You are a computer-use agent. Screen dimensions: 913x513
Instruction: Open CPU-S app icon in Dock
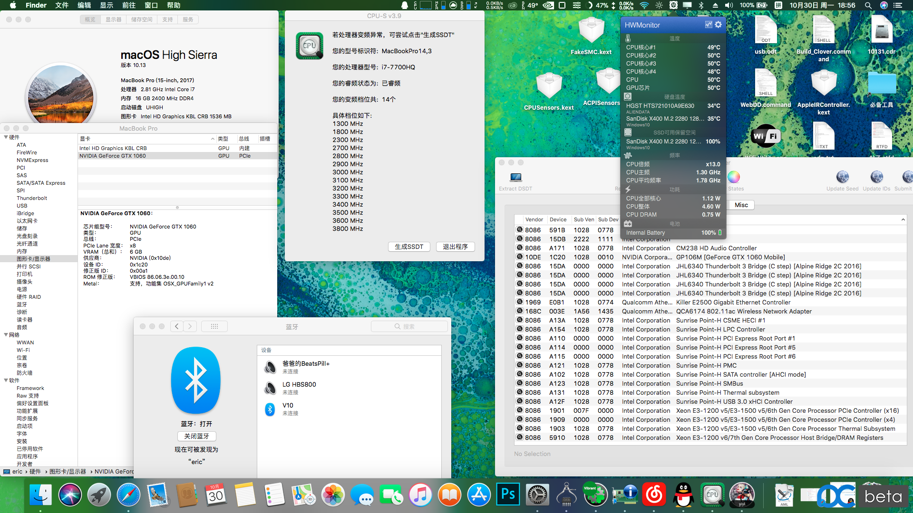pos(712,495)
